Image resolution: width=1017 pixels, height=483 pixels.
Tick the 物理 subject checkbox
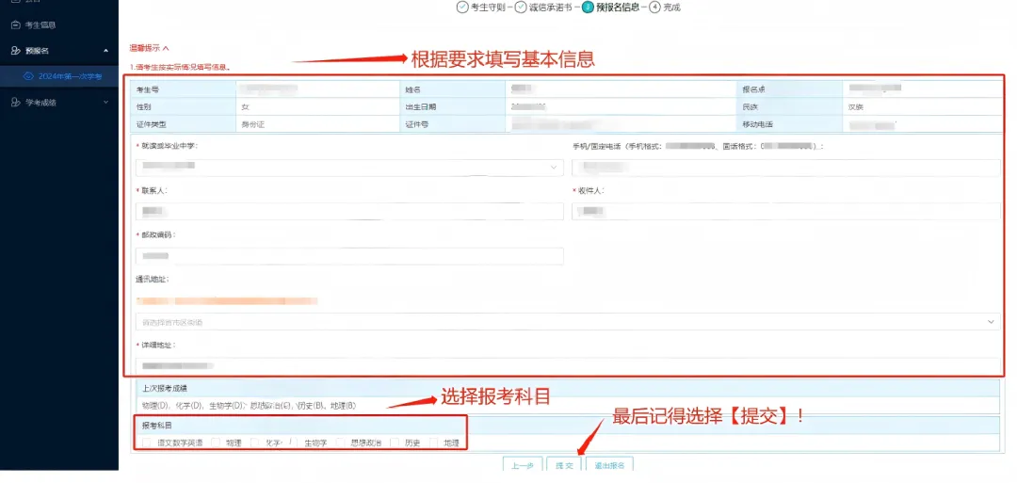point(216,443)
